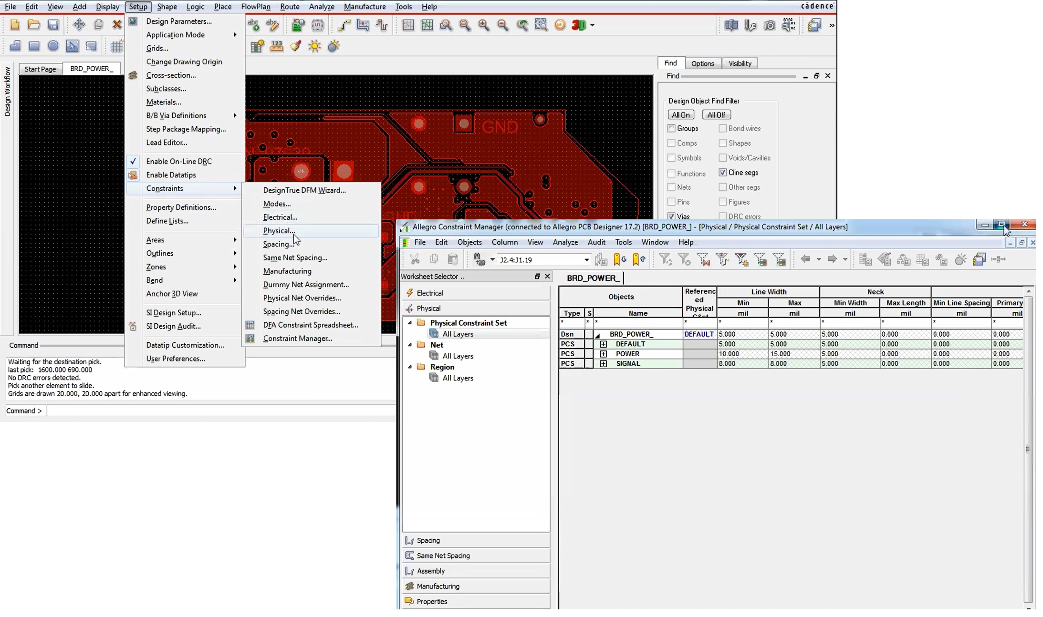Click the camera snapshot icon
Image resolution: width=1043 pixels, height=617 pixels.
coord(770,25)
